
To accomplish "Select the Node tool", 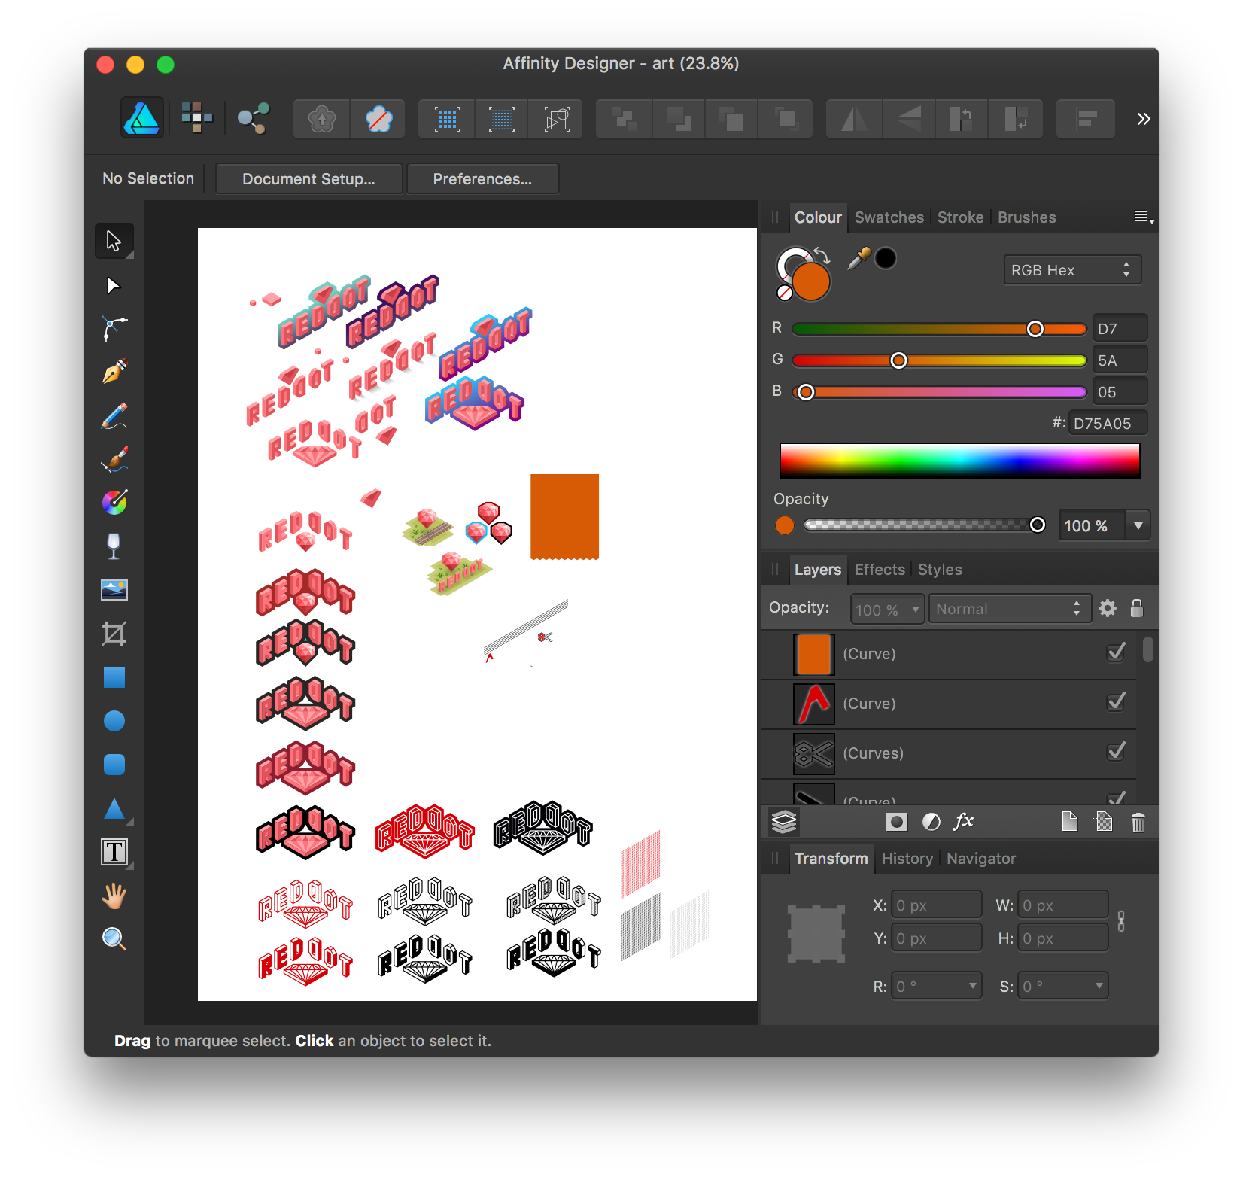I will pyautogui.click(x=114, y=286).
